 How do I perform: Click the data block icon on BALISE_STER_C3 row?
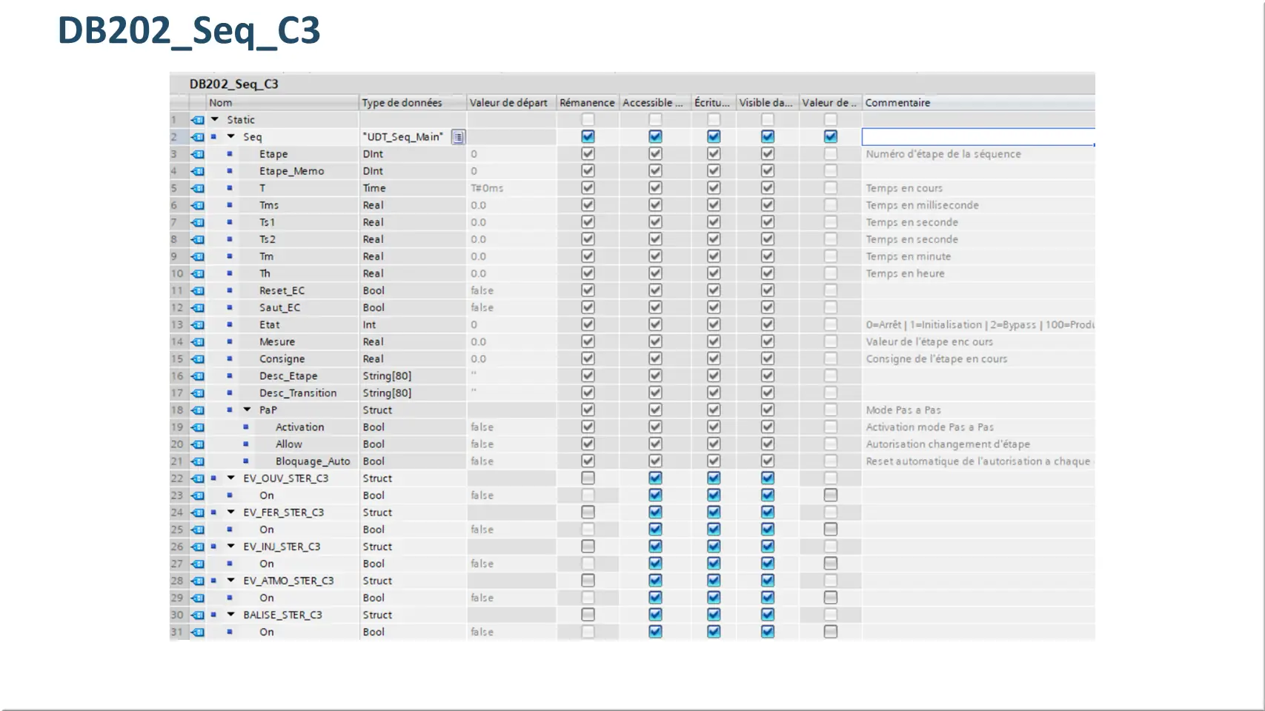(198, 615)
